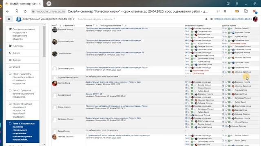Open a new browser tab with plus
The height and width of the screenshot is (146, 261).
(49, 4)
